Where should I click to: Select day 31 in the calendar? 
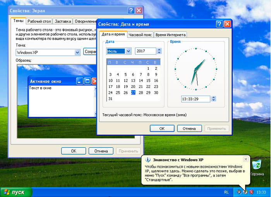[110, 99]
